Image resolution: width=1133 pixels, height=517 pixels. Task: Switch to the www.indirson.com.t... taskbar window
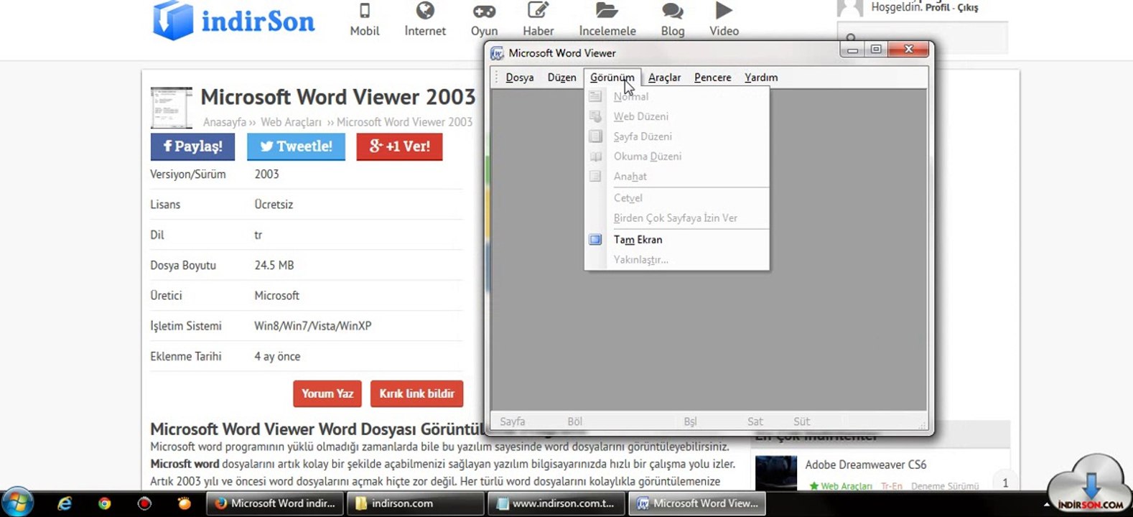(556, 503)
